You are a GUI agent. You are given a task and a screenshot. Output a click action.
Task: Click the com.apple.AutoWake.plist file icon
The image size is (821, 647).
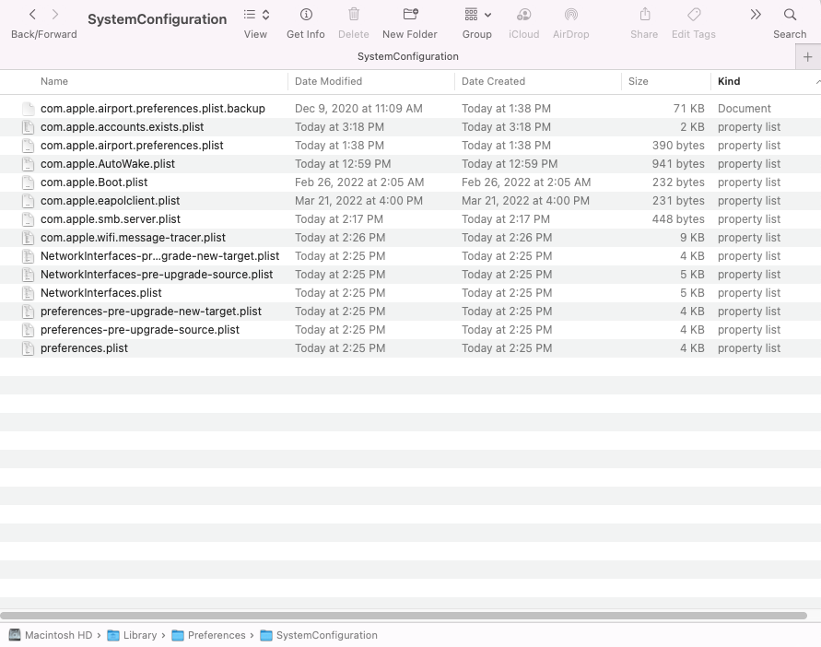(x=29, y=164)
